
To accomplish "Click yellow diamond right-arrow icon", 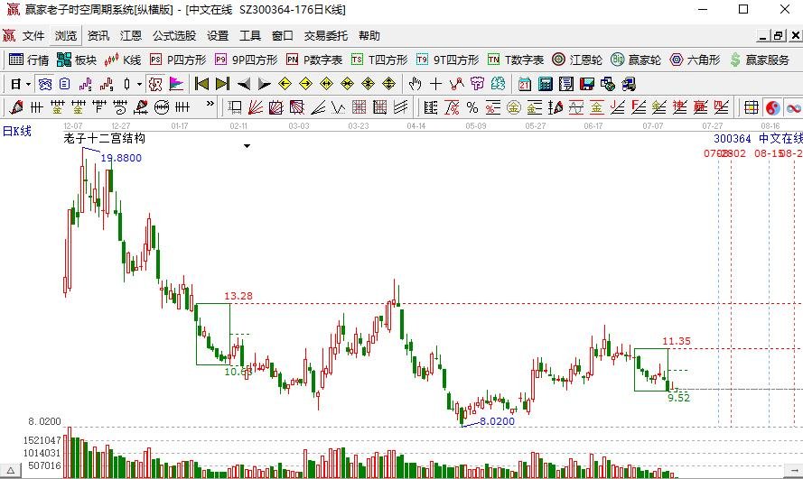I will (x=305, y=84).
